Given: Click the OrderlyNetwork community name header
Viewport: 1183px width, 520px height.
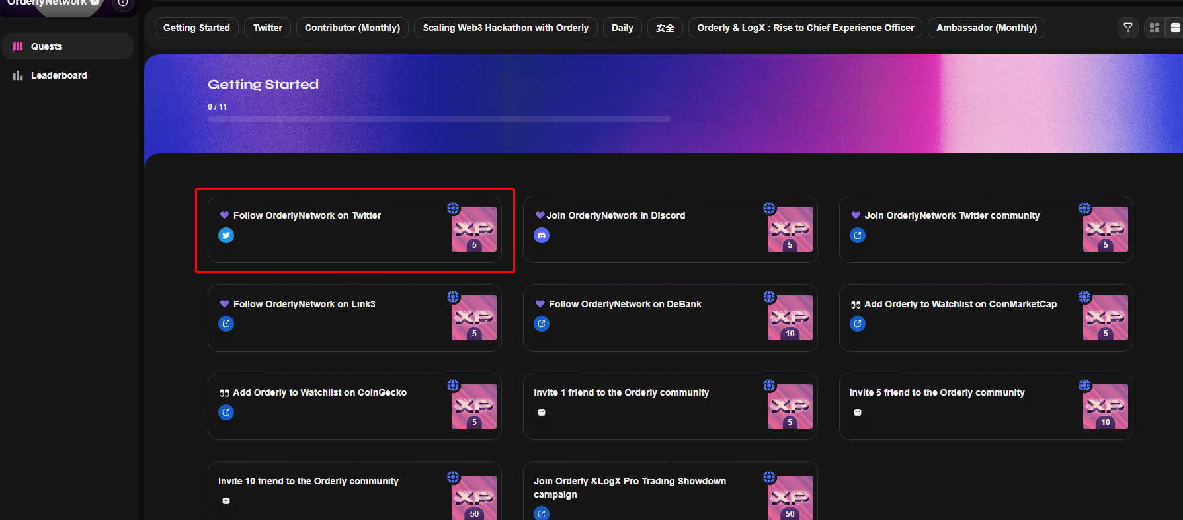Looking at the screenshot, I should (x=48, y=3).
